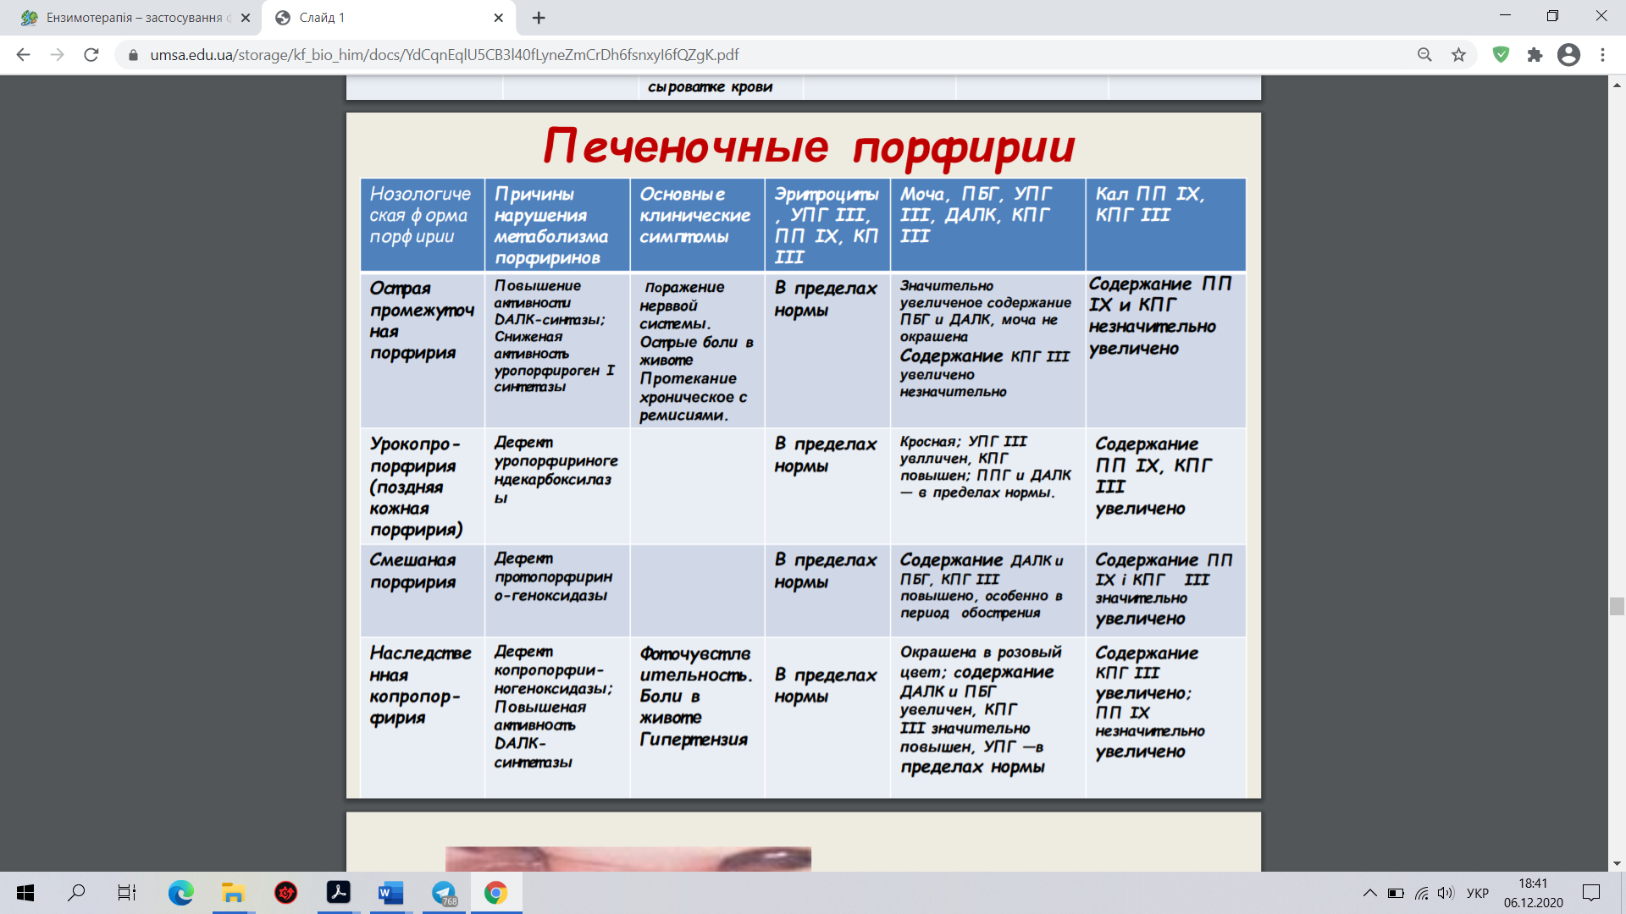This screenshot has height=914, width=1626.
Task: Go back to the previous page
Action: click(x=23, y=55)
